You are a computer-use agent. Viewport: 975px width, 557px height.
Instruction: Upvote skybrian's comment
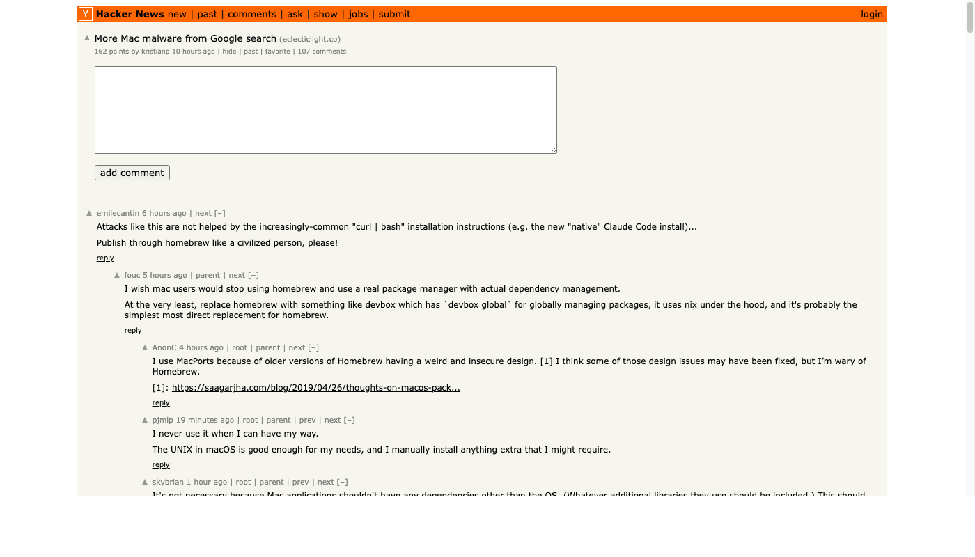145,482
